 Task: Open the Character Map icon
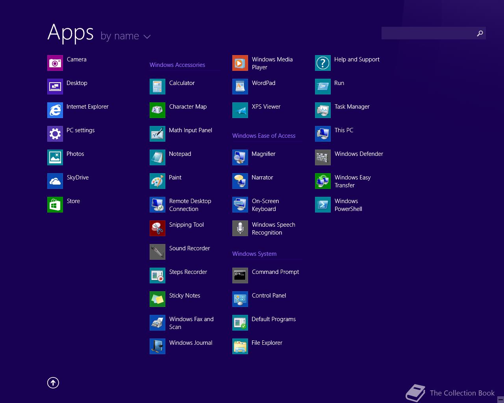[157, 110]
